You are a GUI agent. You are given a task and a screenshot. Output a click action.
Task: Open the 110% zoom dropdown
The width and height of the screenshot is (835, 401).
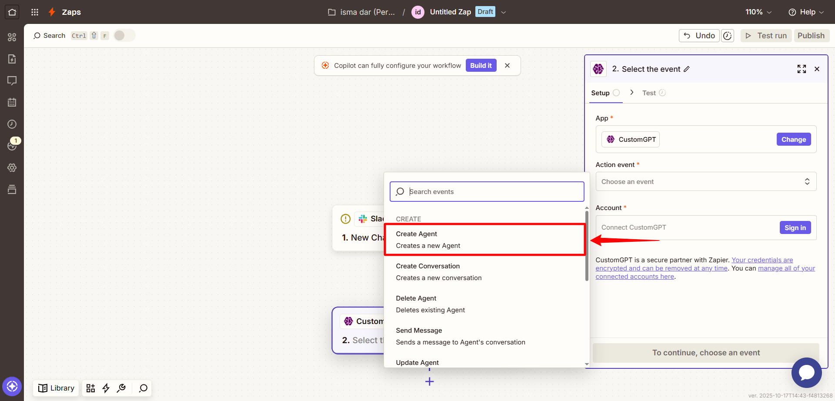click(758, 12)
